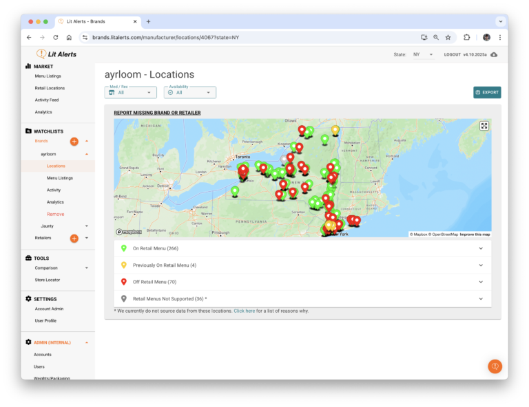Click Report Missing Brand or Retailer link
Image resolution: width=529 pixels, height=407 pixels.
point(157,113)
